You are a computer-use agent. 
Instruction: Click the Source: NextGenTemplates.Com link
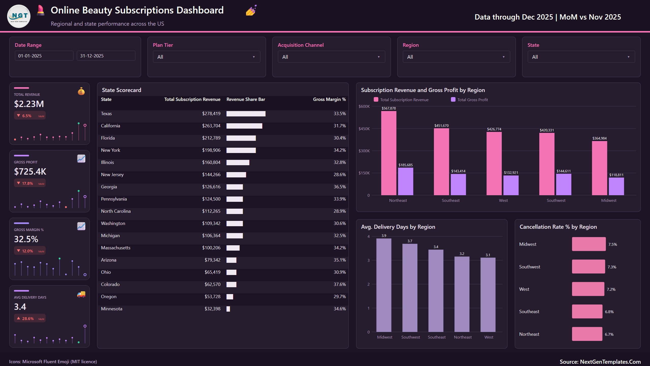tap(600, 362)
